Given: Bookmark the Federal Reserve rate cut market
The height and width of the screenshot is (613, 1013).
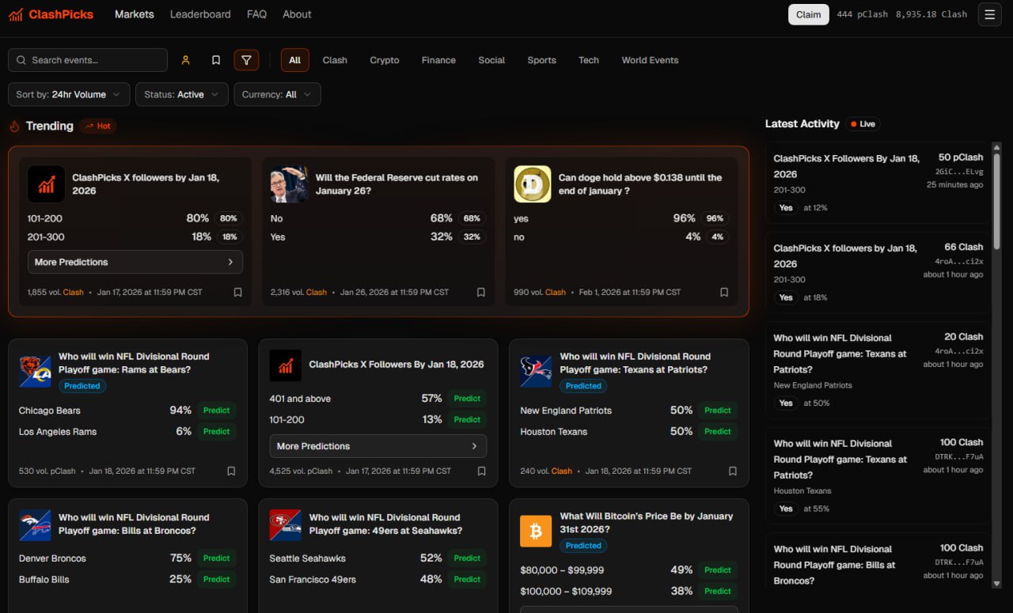Looking at the screenshot, I should [x=480, y=292].
